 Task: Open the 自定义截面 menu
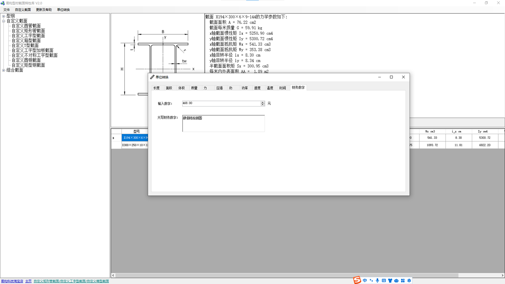23,10
